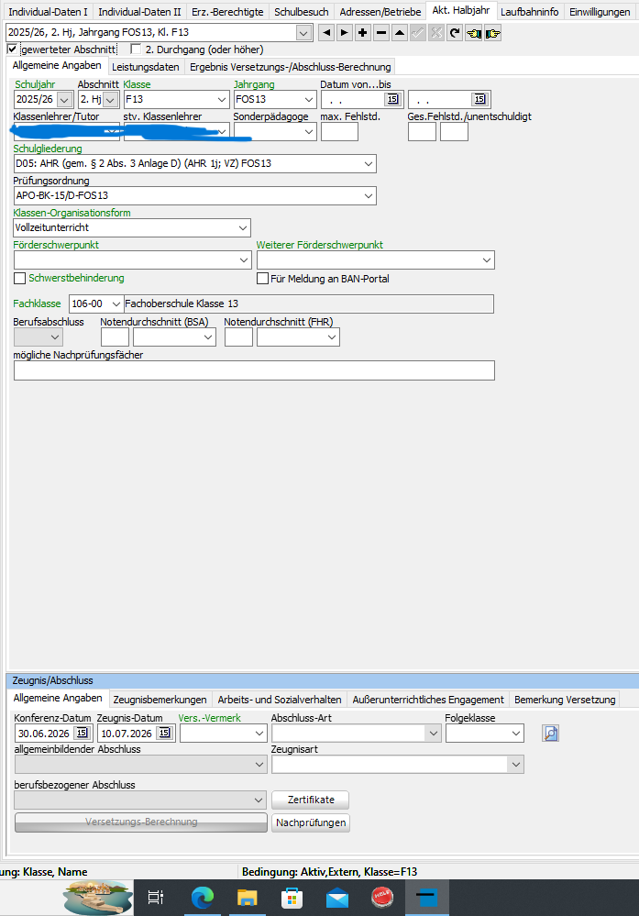
Task: Open calendar for Datum von field
Action: 393,99
